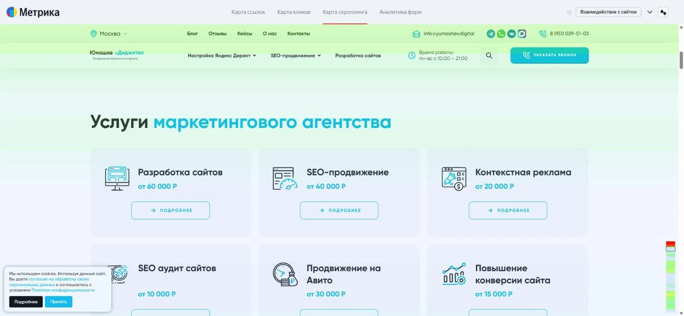
Task: Select the Карта скроллинга tab
Action: pos(345,12)
